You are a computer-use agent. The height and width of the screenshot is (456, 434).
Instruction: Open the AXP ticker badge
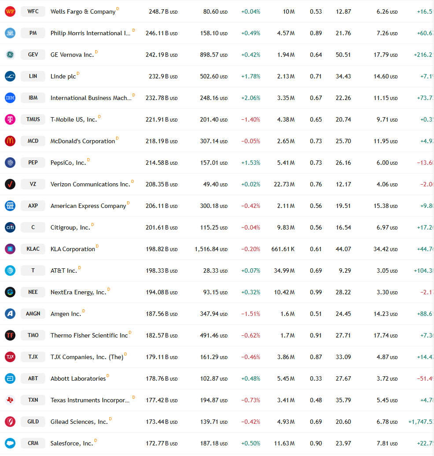pos(33,206)
